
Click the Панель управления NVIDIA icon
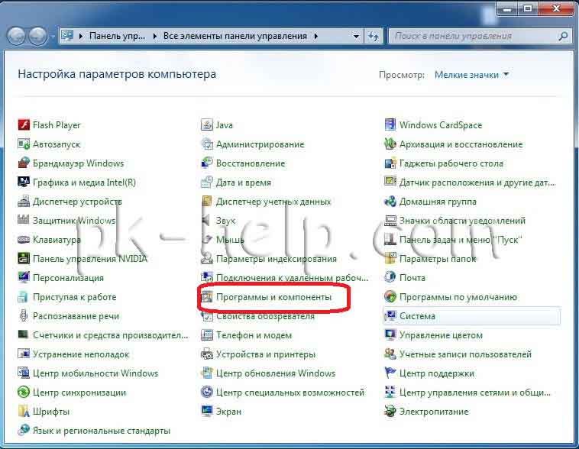click(x=24, y=258)
